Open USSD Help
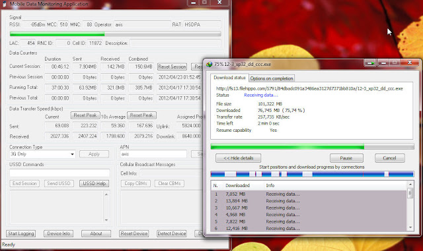The width and height of the screenshot is (423, 251). (x=94, y=184)
